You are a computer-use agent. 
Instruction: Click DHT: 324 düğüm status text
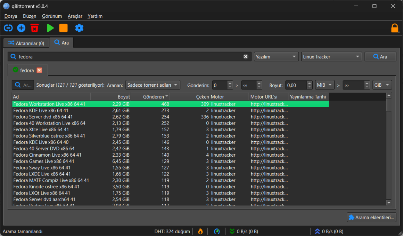(x=172, y=231)
